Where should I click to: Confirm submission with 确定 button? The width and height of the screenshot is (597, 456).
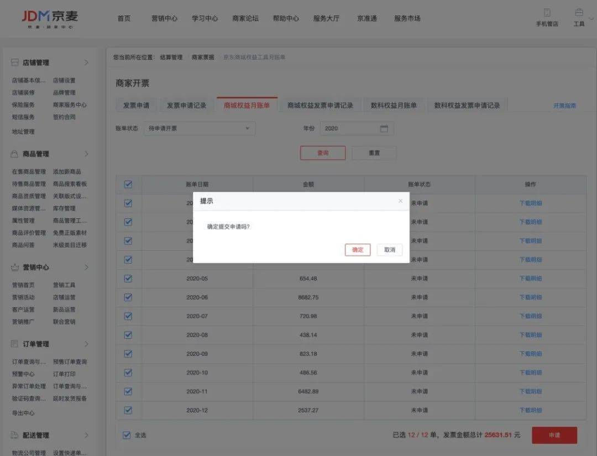pyautogui.click(x=358, y=250)
